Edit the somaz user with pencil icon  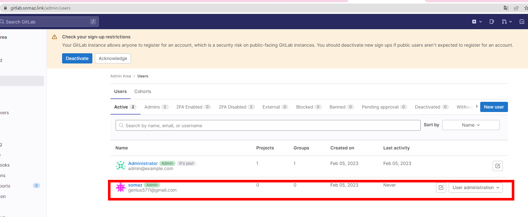(441, 187)
